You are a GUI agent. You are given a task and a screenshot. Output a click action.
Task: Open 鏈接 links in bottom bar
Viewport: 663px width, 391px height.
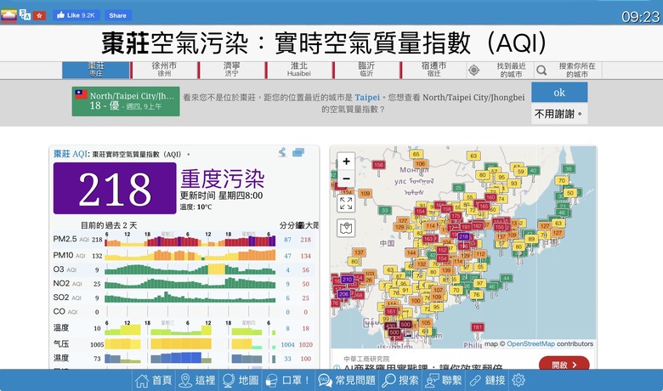487,381
